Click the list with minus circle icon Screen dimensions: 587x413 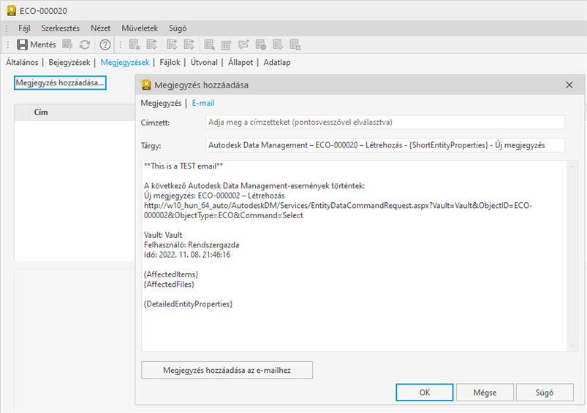tap(260, 45)
